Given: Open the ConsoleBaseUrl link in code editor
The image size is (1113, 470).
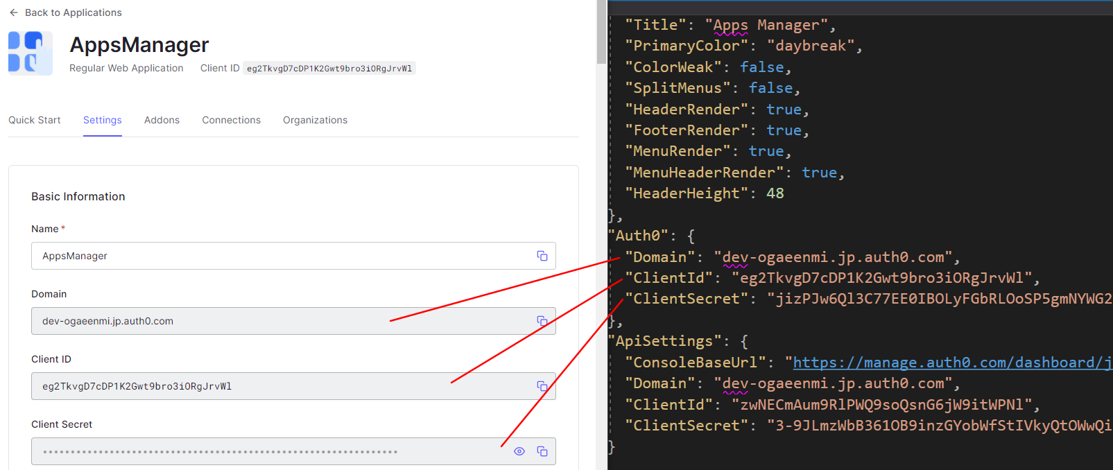Looking at the screenshot, I should (952, 363).
